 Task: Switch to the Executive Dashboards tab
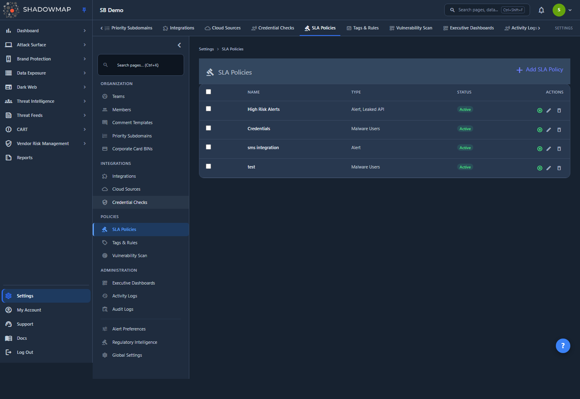click(468, 28)
